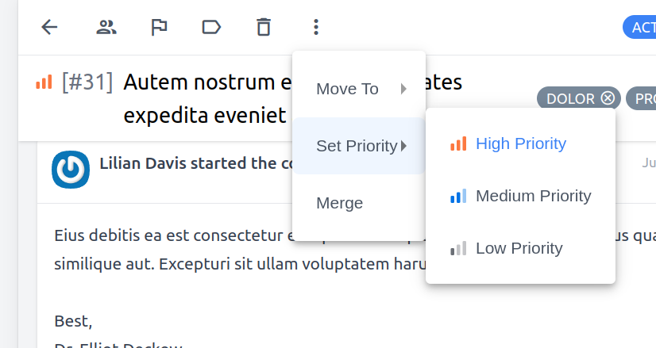Select Low Priority option

coord(520,248)
